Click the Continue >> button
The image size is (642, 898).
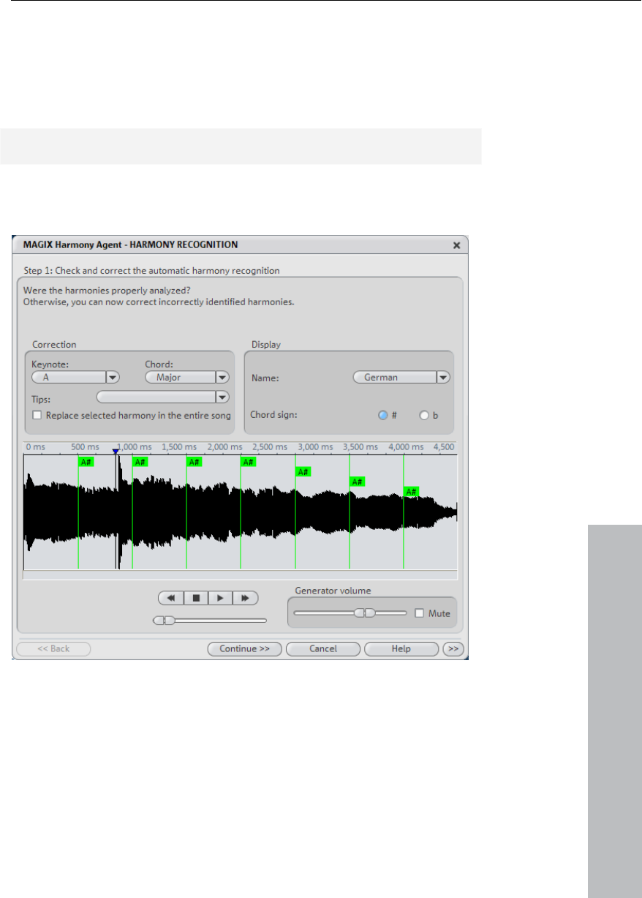(245, 648)
